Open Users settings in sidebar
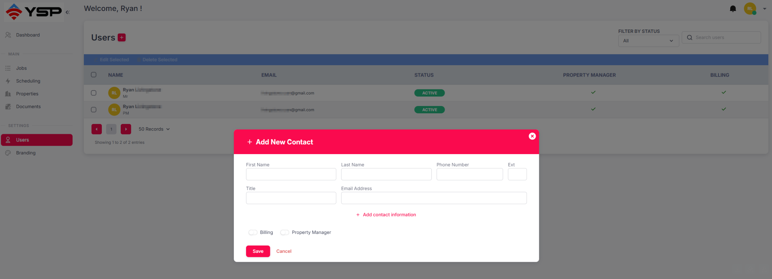Viewport: 772px width, 279px height. pos(37,140)
